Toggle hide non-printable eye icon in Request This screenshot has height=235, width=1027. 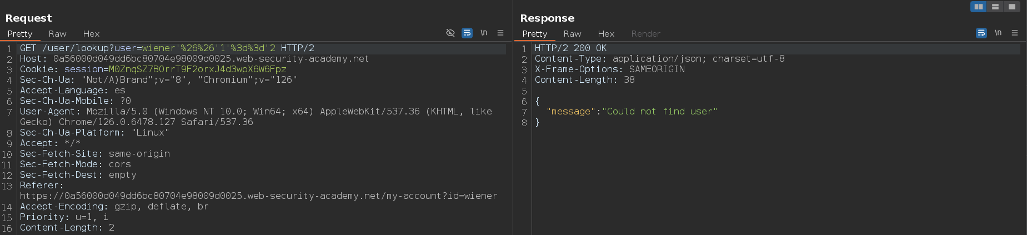(x=450, y=33)
